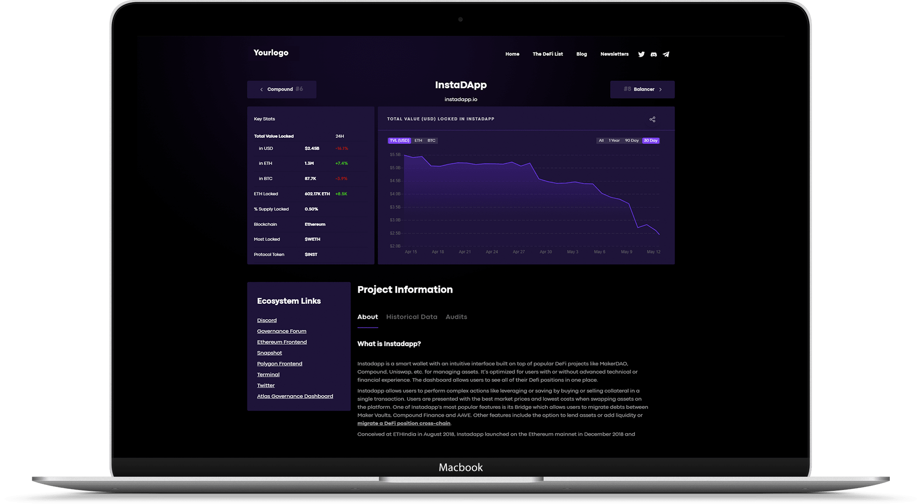Select the TVL (USD) toggle on chart
922x504 pixels.
click(400, 140)
